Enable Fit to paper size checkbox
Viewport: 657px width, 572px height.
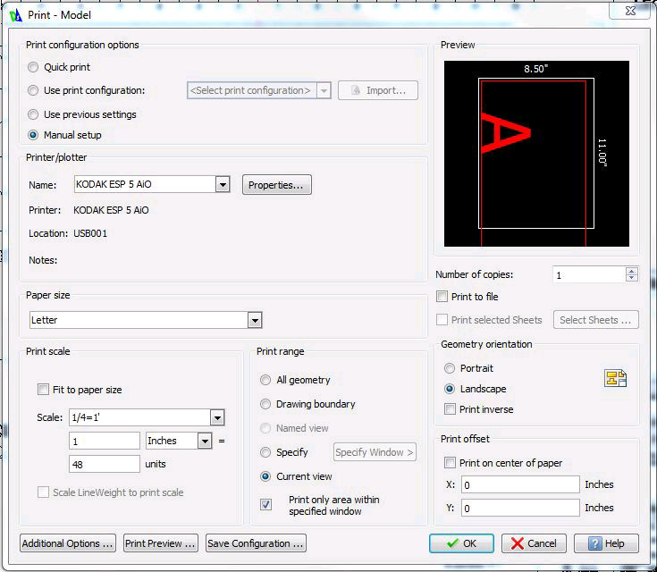click(43, 390)
